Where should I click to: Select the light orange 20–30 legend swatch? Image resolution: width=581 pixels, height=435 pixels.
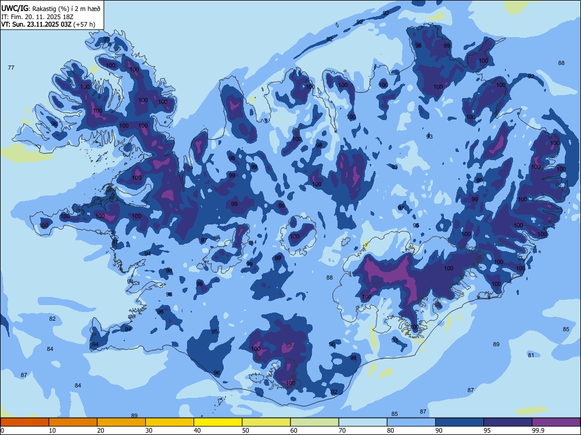(x=121, y=422)
